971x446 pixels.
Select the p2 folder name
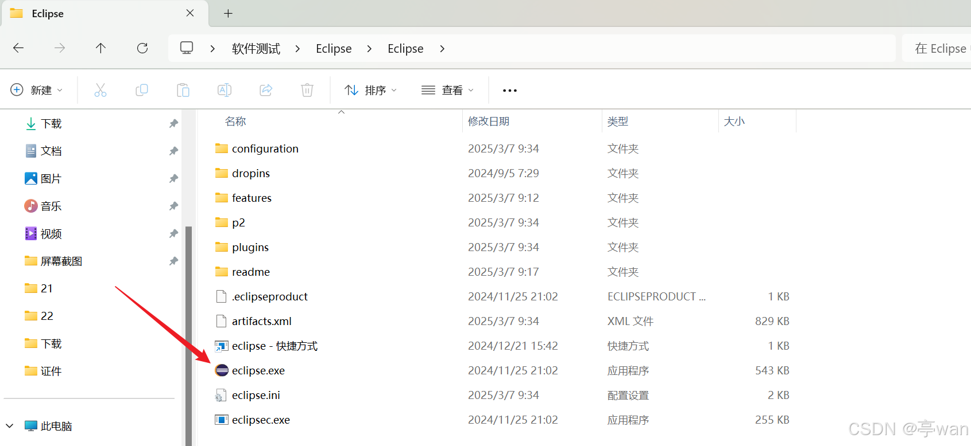[x=238, y=222]
